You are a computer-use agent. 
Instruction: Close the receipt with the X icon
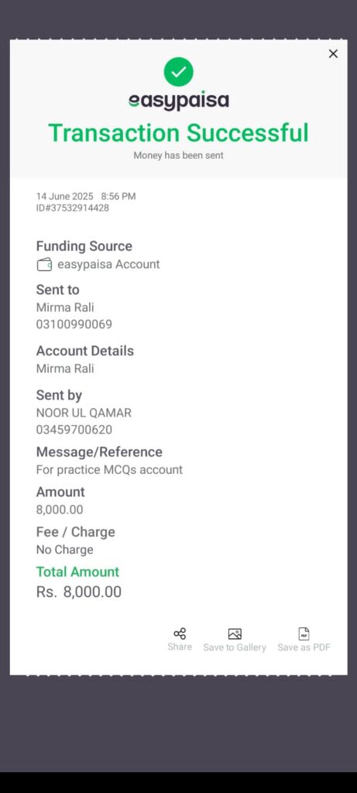[333, 54]
